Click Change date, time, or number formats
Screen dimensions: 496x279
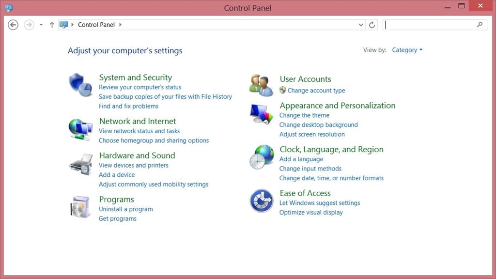pyautogui.click(x=331, y=178)
